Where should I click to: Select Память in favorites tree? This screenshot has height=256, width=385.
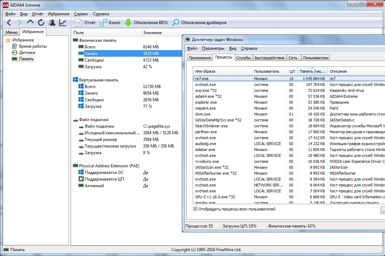[x=26, y=59]
